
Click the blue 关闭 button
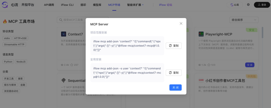point(175,87)
